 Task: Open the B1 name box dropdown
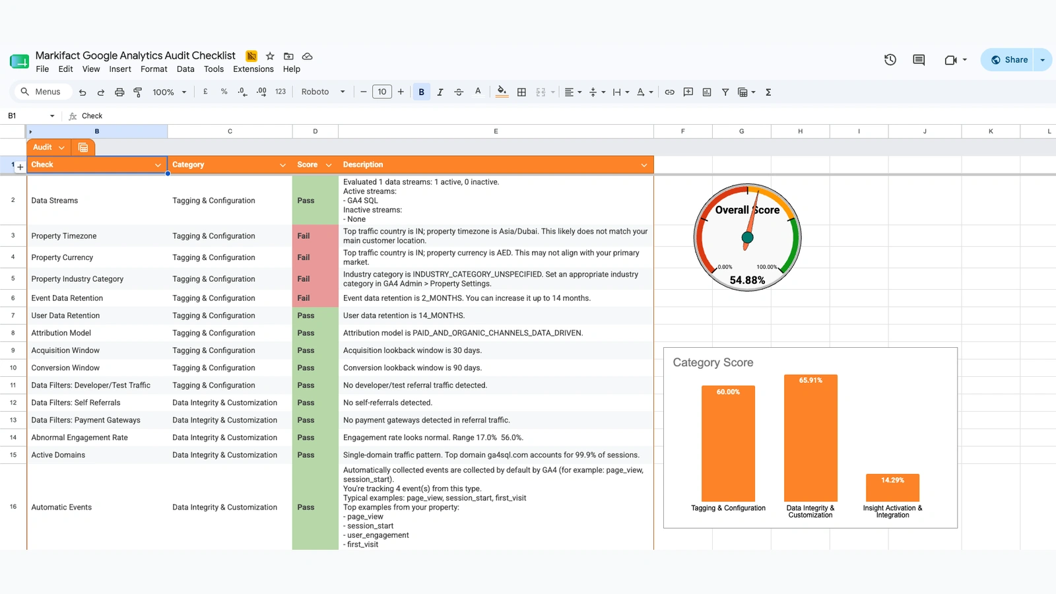tap(52, 116)
